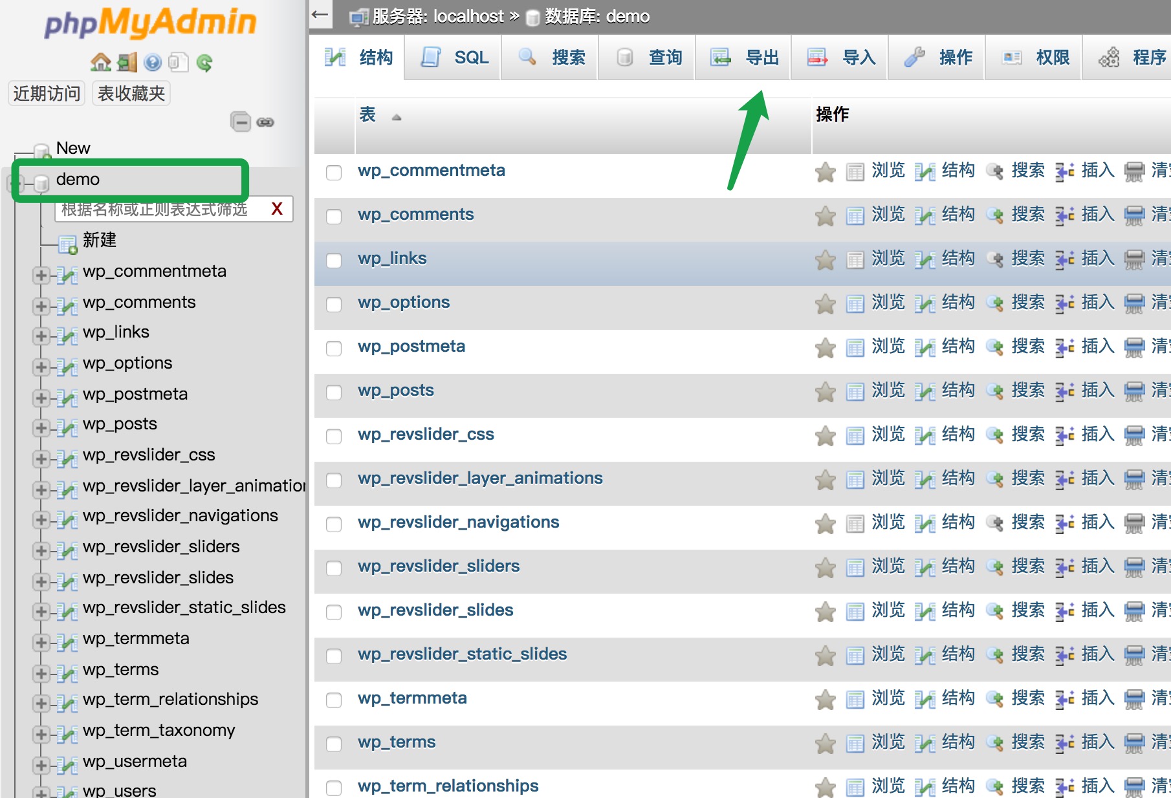Click the phpMyAdmin home icon
The height and width of the screenshot is (798, 1171).
pos(101,62)
